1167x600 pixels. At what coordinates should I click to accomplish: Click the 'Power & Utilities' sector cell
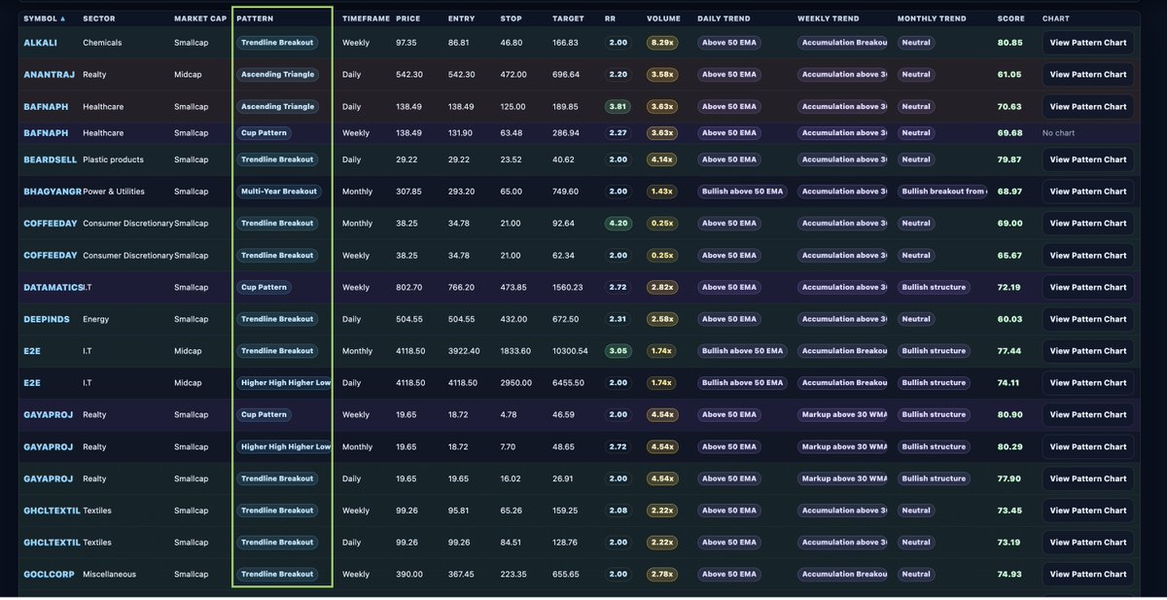(116, 192)
